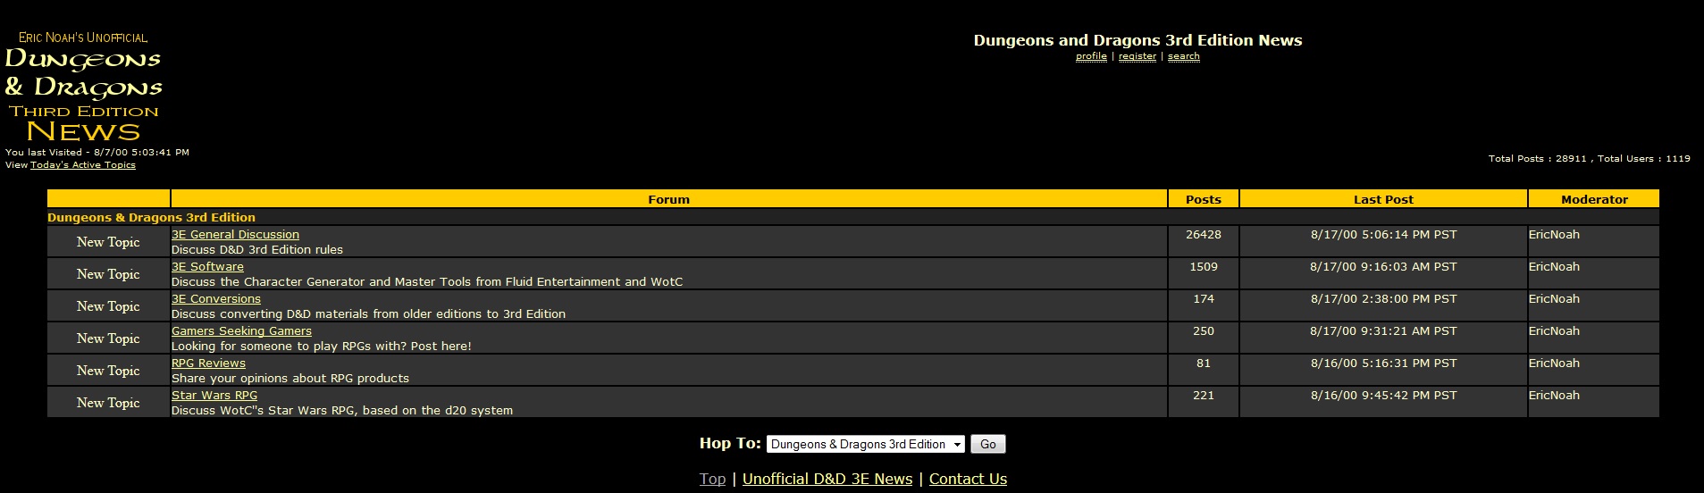Screen dimensions: 1704x493
Task: Click the Contact Us footer link
Action: click(968, 479)
